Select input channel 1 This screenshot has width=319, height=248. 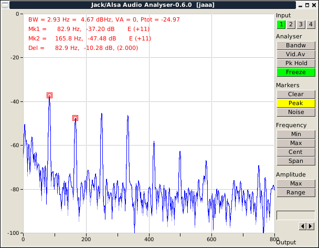(x=282, y=24)
